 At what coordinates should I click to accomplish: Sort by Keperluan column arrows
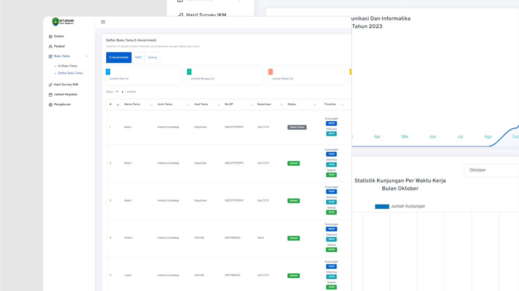point(281,105)
